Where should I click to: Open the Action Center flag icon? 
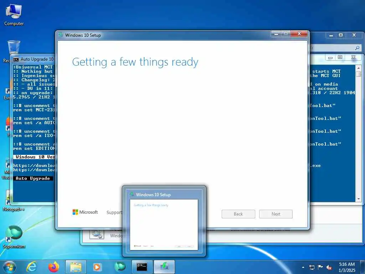tap(320, 267)
